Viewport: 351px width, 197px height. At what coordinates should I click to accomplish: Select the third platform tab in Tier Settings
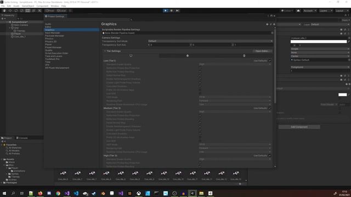pos(244,56)
